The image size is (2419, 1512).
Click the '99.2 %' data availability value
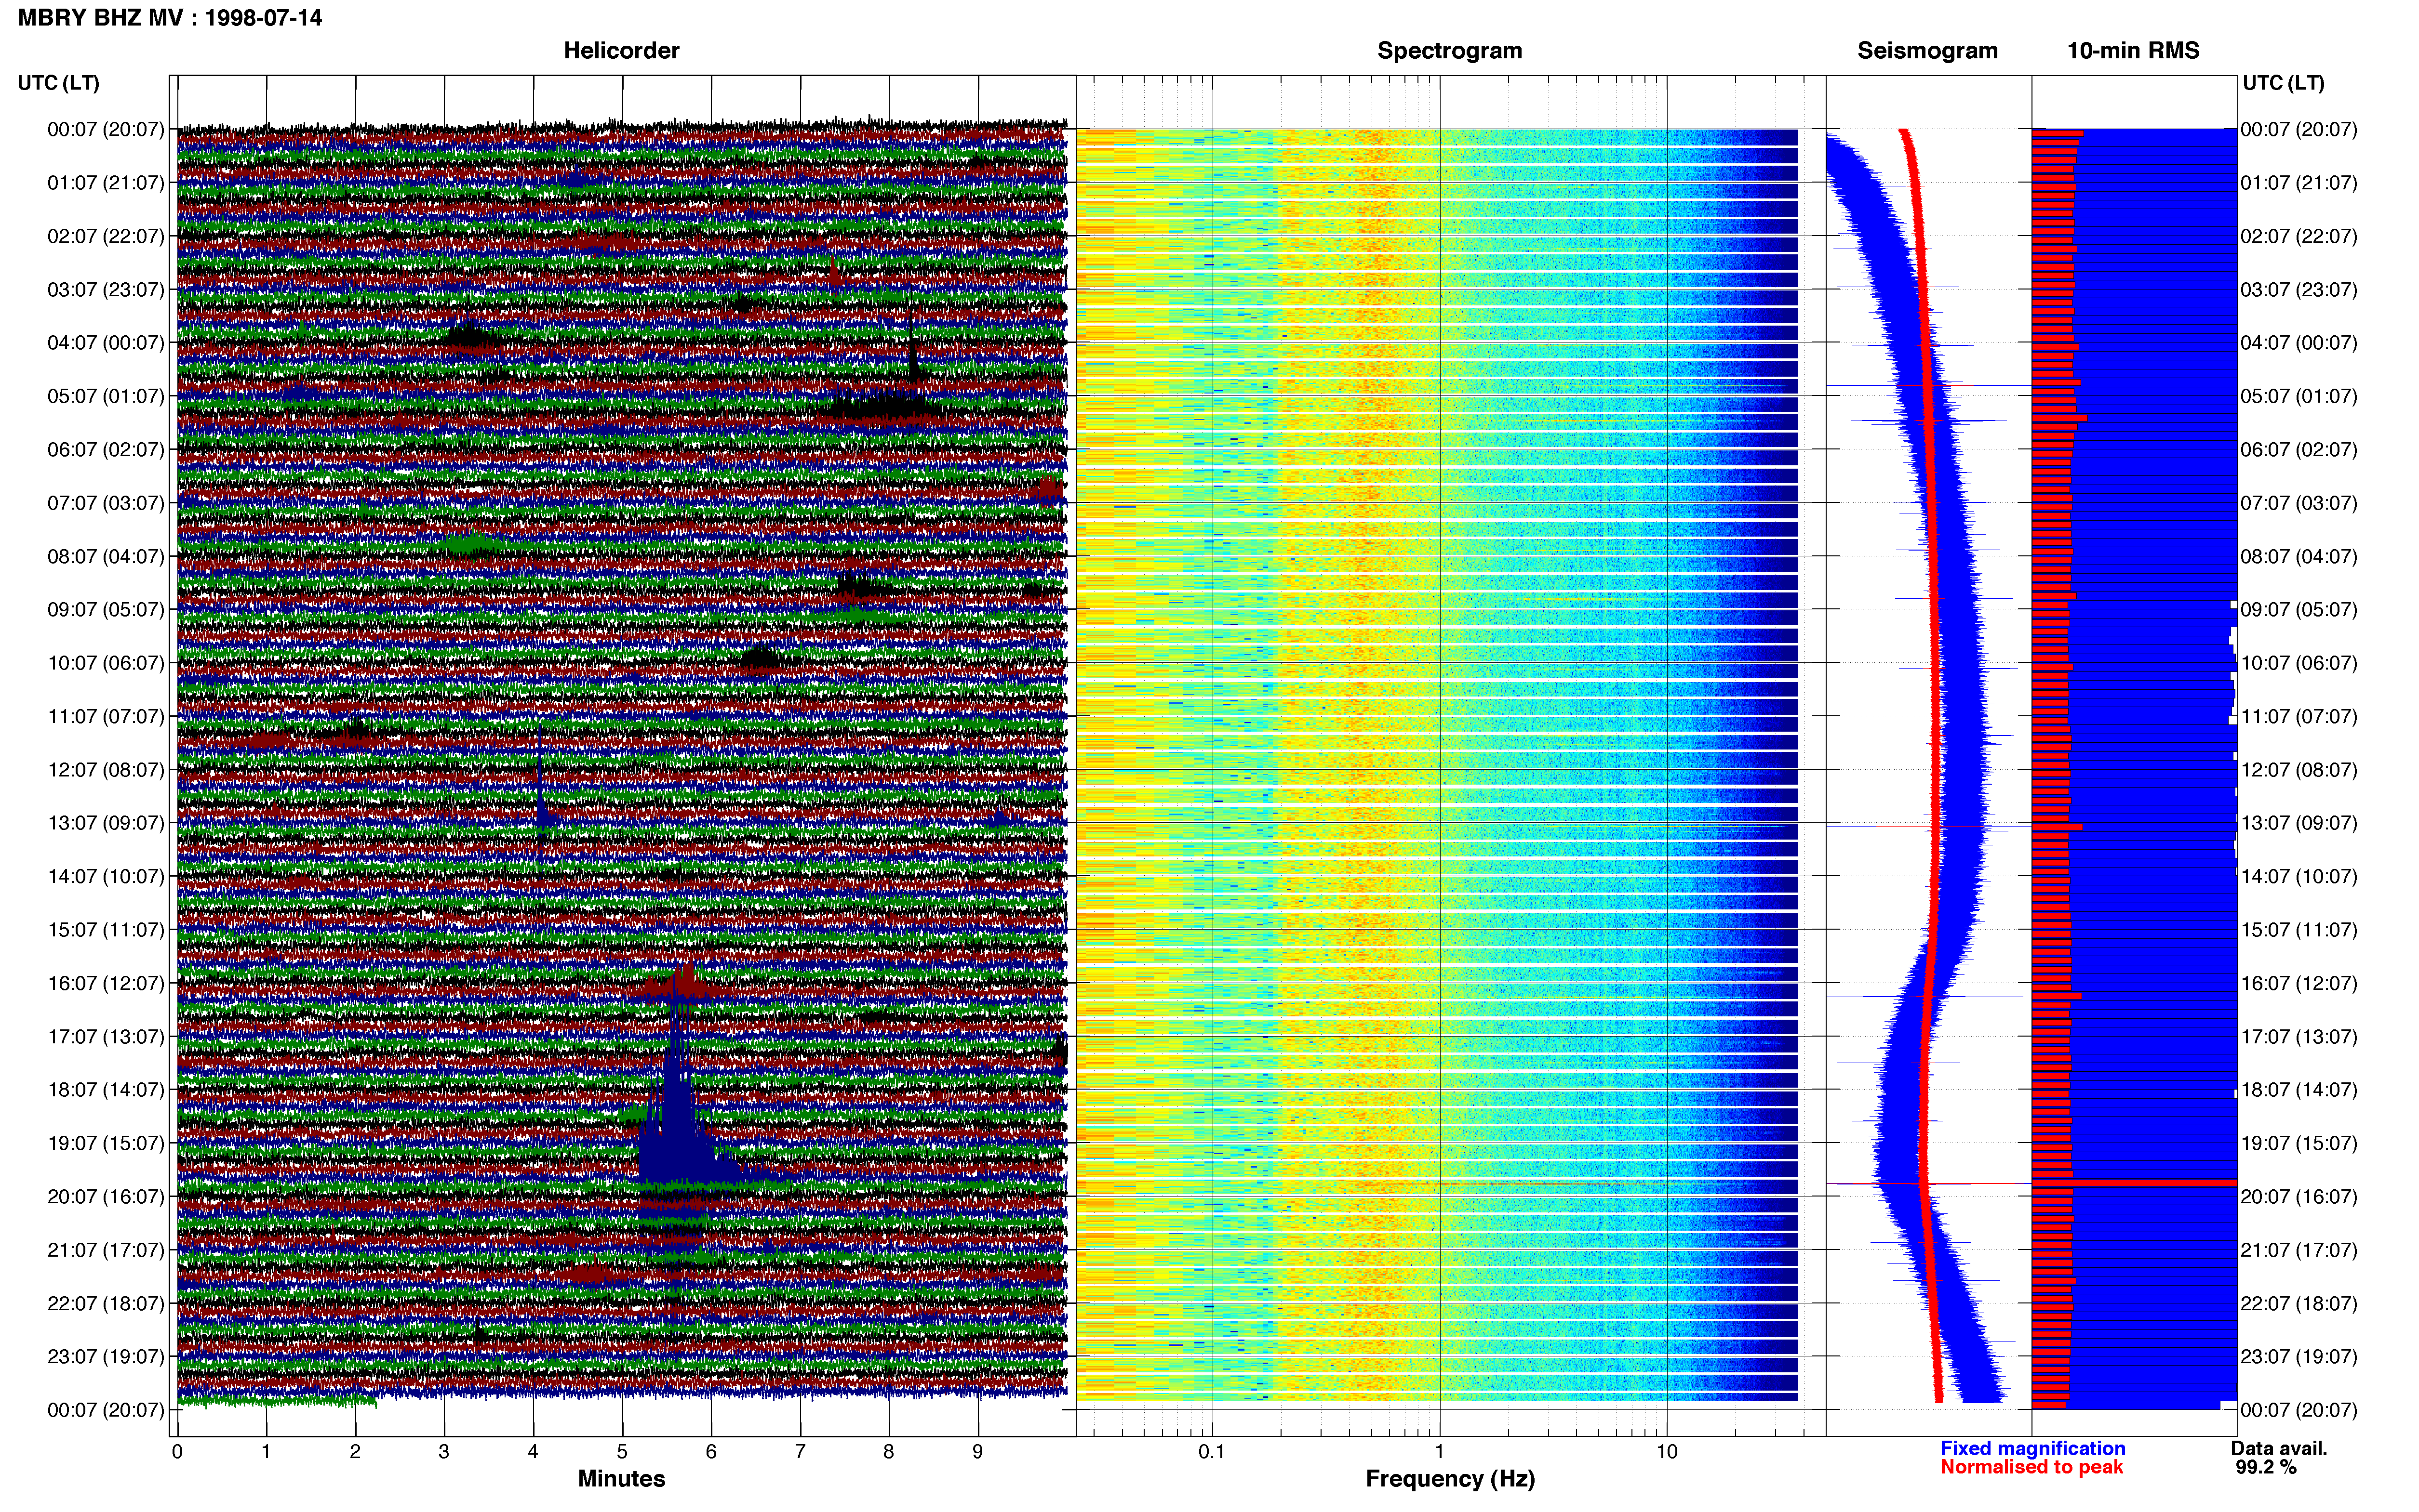[x=2266, y=1468]
